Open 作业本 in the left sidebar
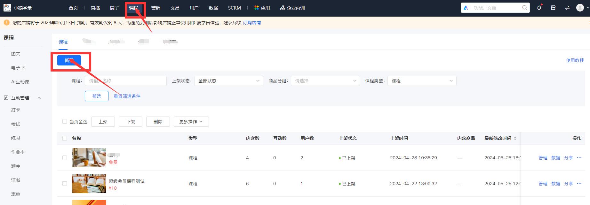This screenshot has width=590, height=205. point(18,152)
